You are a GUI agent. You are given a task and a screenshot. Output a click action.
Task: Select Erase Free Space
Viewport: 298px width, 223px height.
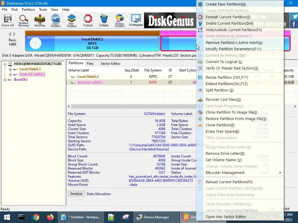pos(222,132)
